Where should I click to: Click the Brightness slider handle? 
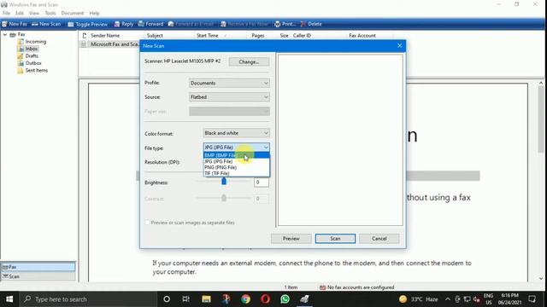click(224, 182)
